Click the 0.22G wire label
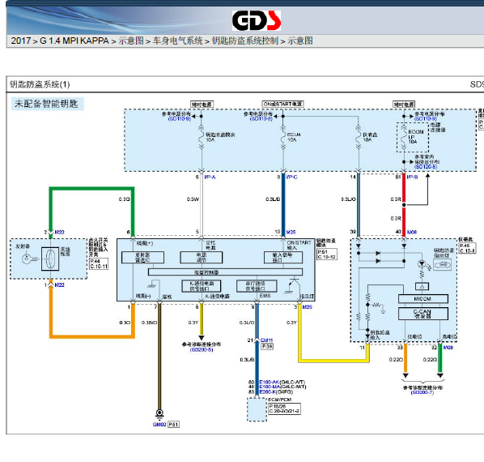 (430, 360)
